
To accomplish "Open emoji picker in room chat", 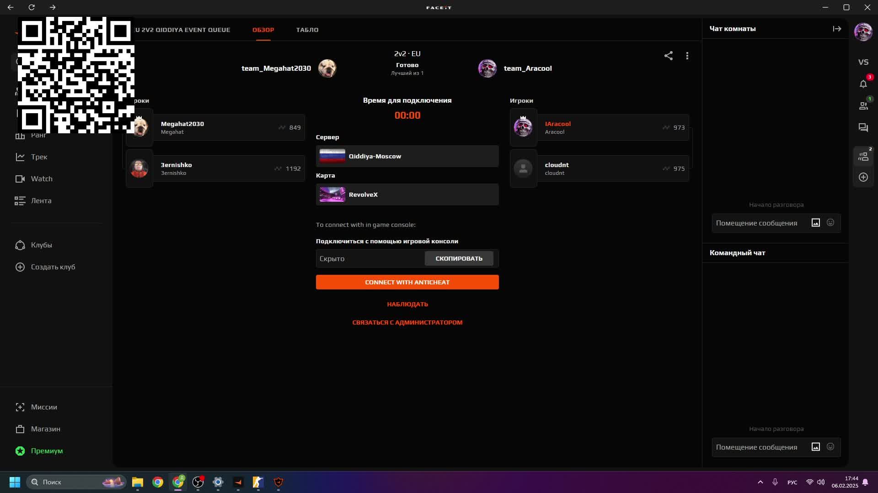I will coord(830,223).
